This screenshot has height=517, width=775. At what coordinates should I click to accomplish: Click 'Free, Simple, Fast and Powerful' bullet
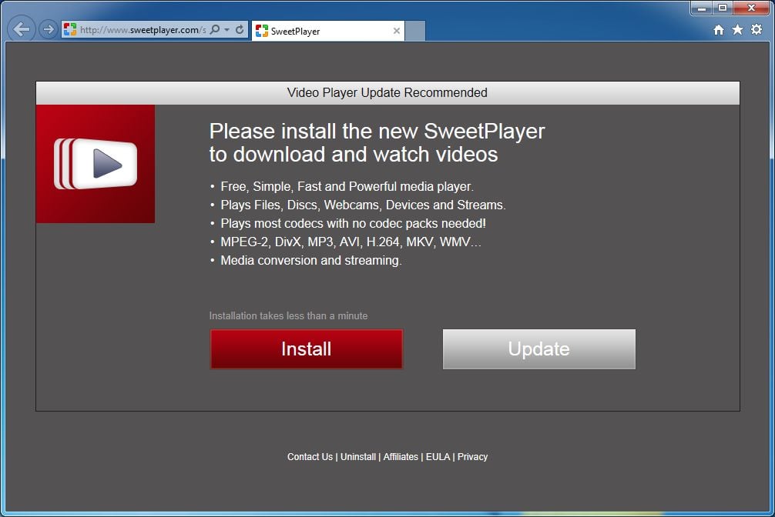pyautogui.click(x=347, y=187)
